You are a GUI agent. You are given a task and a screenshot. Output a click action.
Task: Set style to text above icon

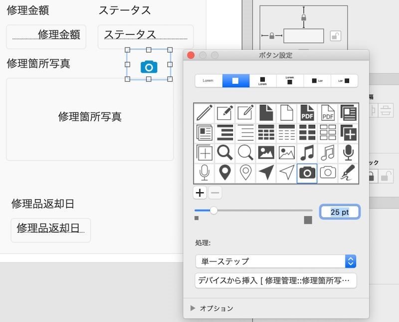tap(290, 81)
